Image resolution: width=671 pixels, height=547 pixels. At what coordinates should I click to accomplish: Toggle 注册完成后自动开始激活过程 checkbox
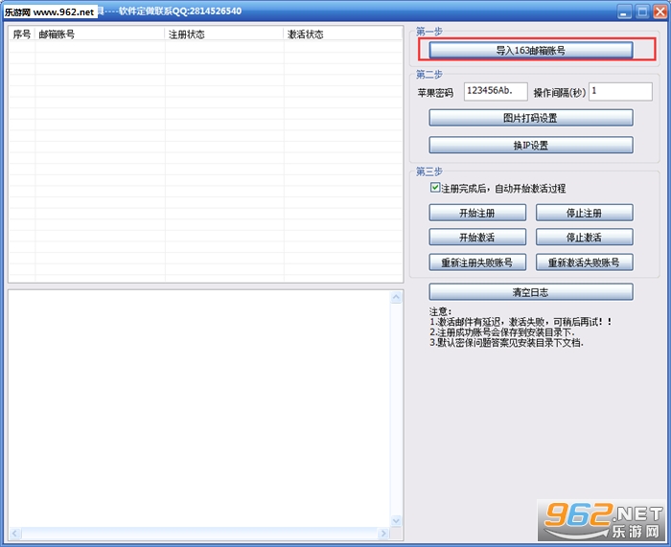click(x=435, y=188)
